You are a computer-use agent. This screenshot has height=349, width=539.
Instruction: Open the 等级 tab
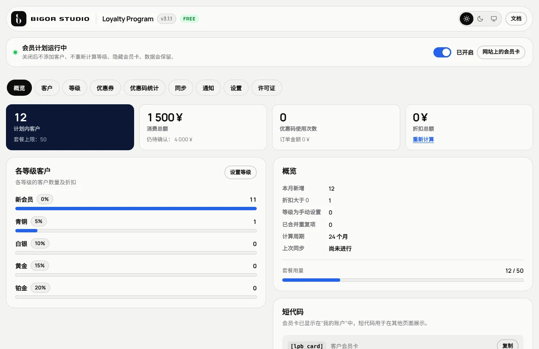pyautogui.click(x=75, y=88)
